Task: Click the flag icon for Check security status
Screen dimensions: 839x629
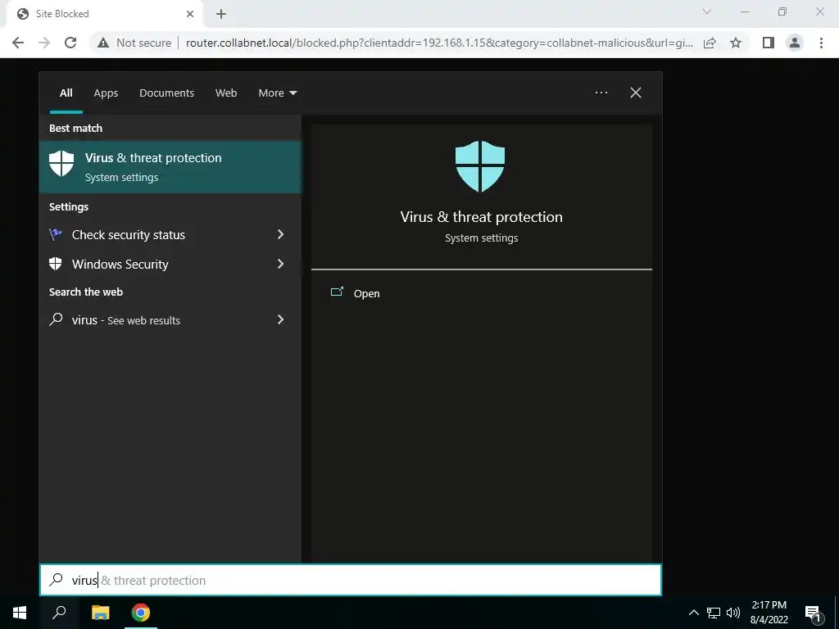Action: pos(56,234)
